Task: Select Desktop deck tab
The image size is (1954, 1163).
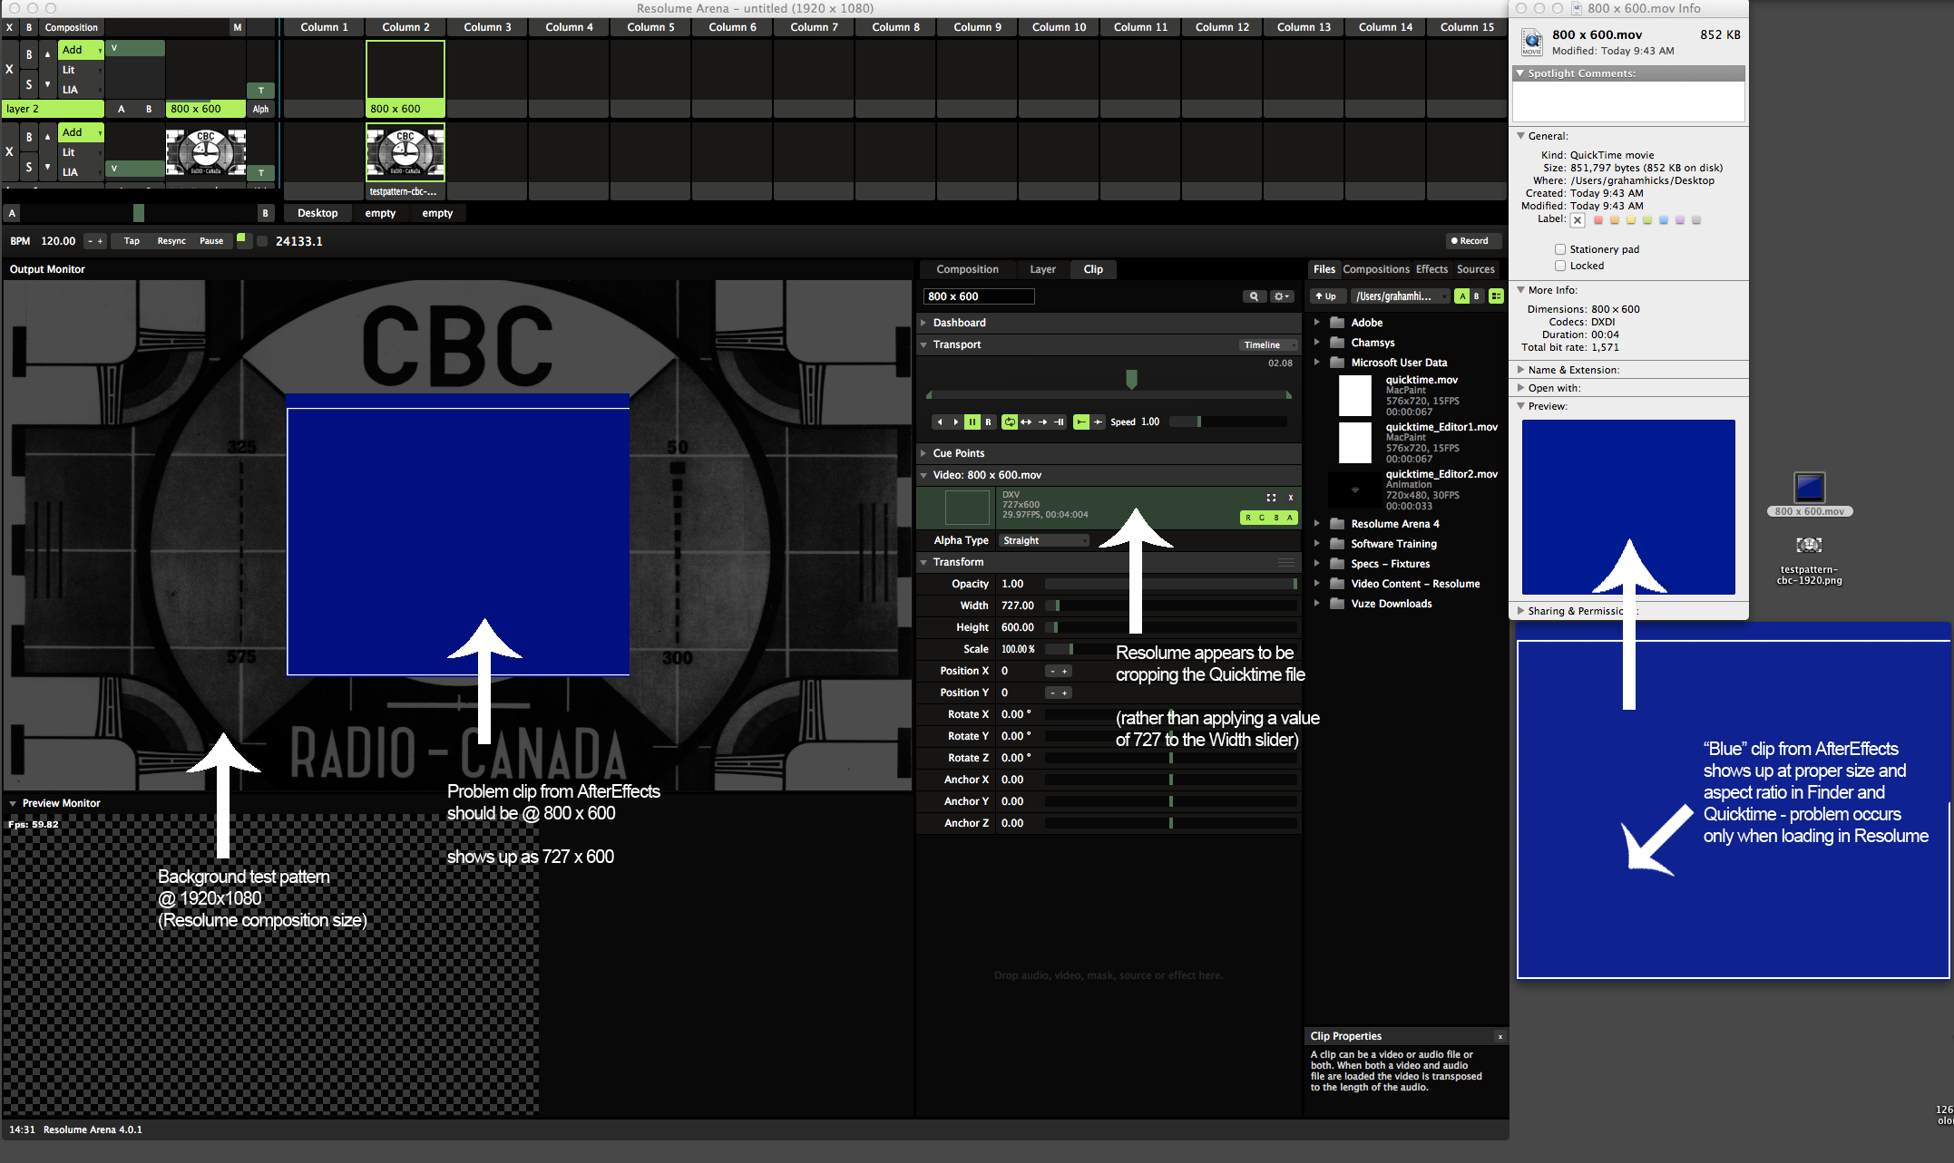Action: tap(318, 213)
